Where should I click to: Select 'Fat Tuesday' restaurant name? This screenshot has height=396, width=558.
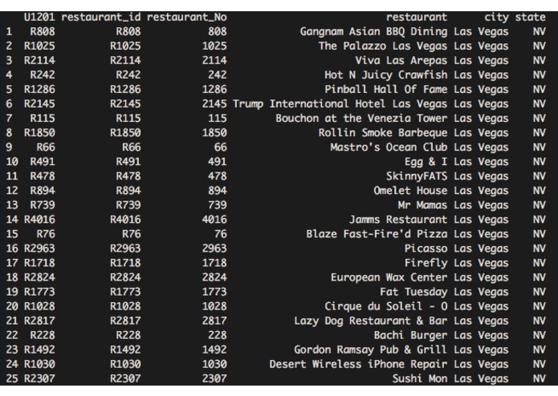413,293
